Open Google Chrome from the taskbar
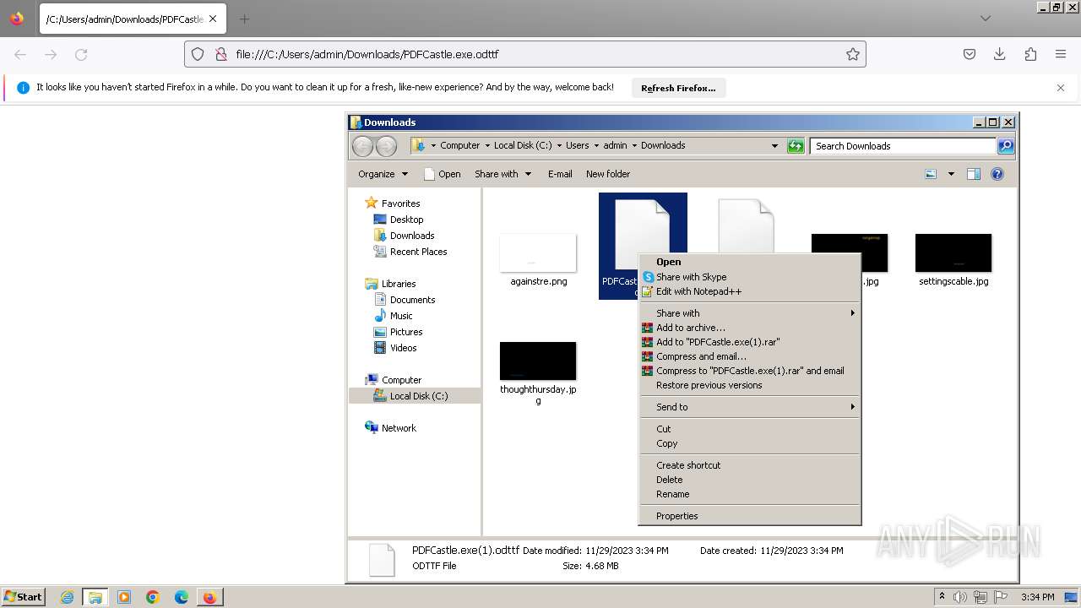Viewport: 1081px width, 608px height. 153,597
